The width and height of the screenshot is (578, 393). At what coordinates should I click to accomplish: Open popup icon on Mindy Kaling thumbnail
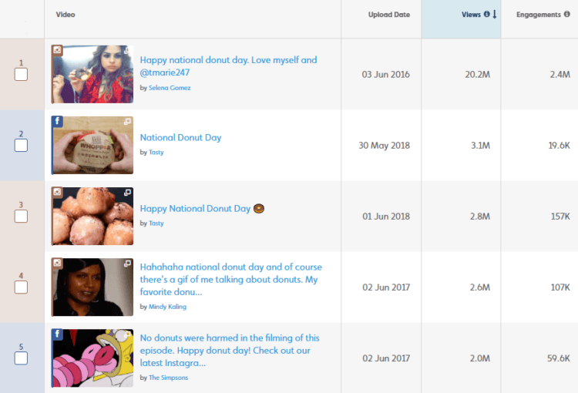click(x=127, y=264)
